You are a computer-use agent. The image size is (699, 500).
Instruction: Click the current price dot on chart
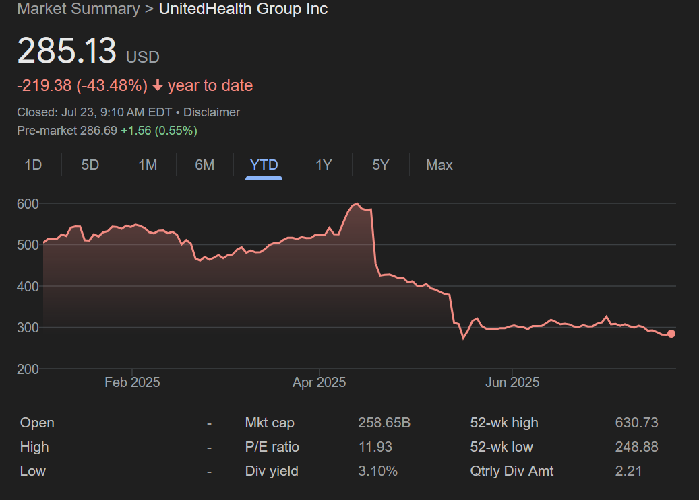click(x=671, y=334)
